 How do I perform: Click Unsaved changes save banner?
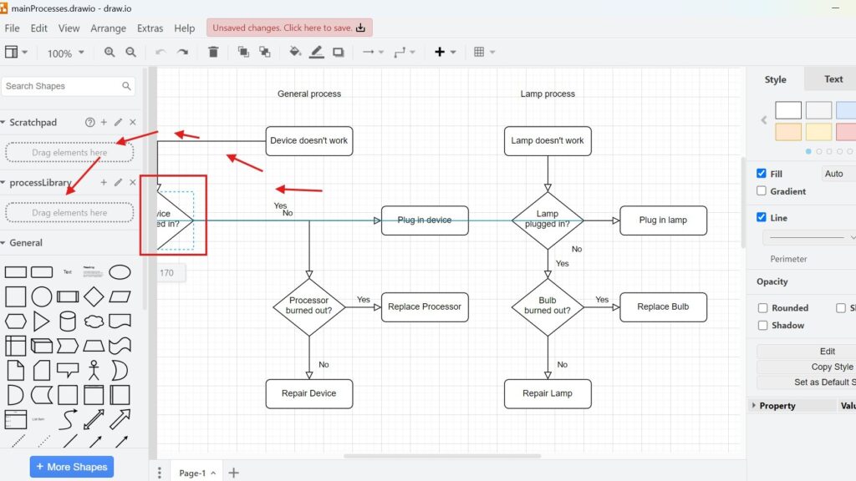[x=288, y=27]
